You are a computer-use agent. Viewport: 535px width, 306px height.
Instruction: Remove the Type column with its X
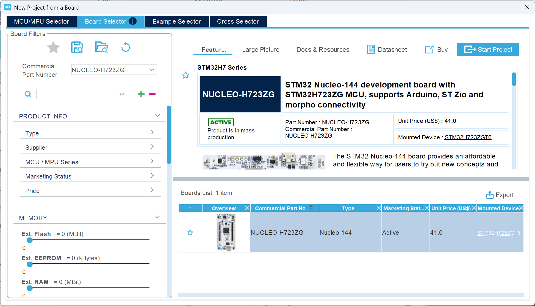click(379, 208)
